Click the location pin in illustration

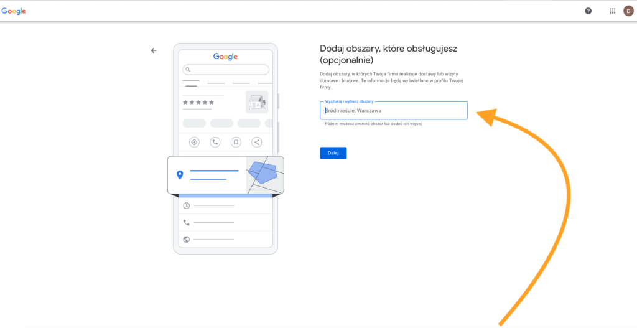pos(180,175)
